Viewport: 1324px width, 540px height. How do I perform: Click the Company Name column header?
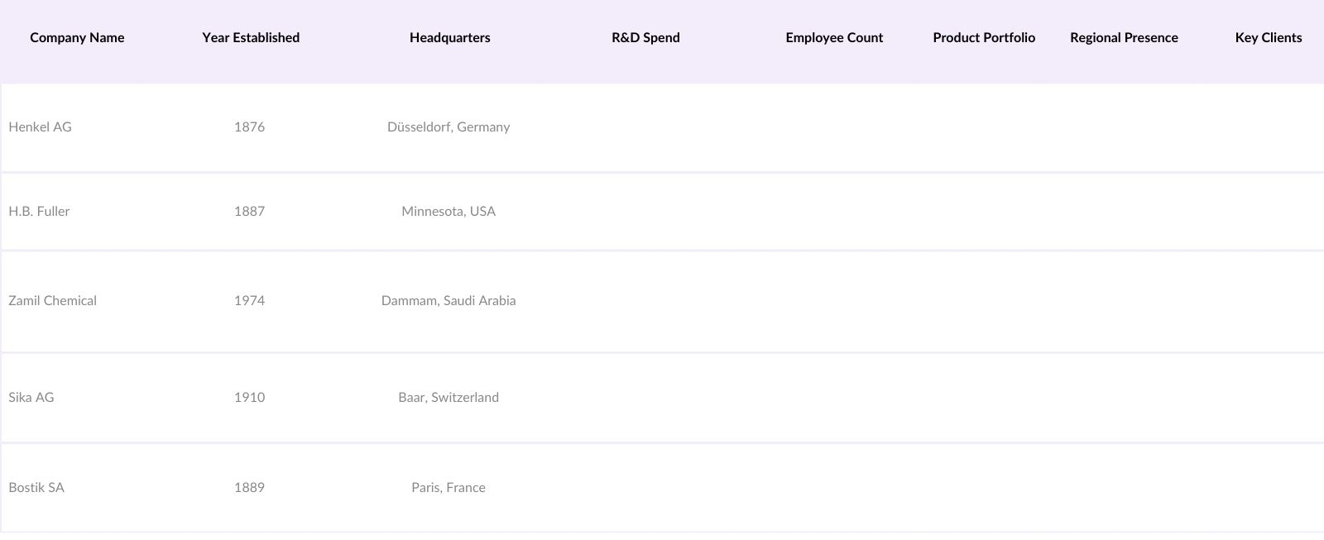[77, 38]
